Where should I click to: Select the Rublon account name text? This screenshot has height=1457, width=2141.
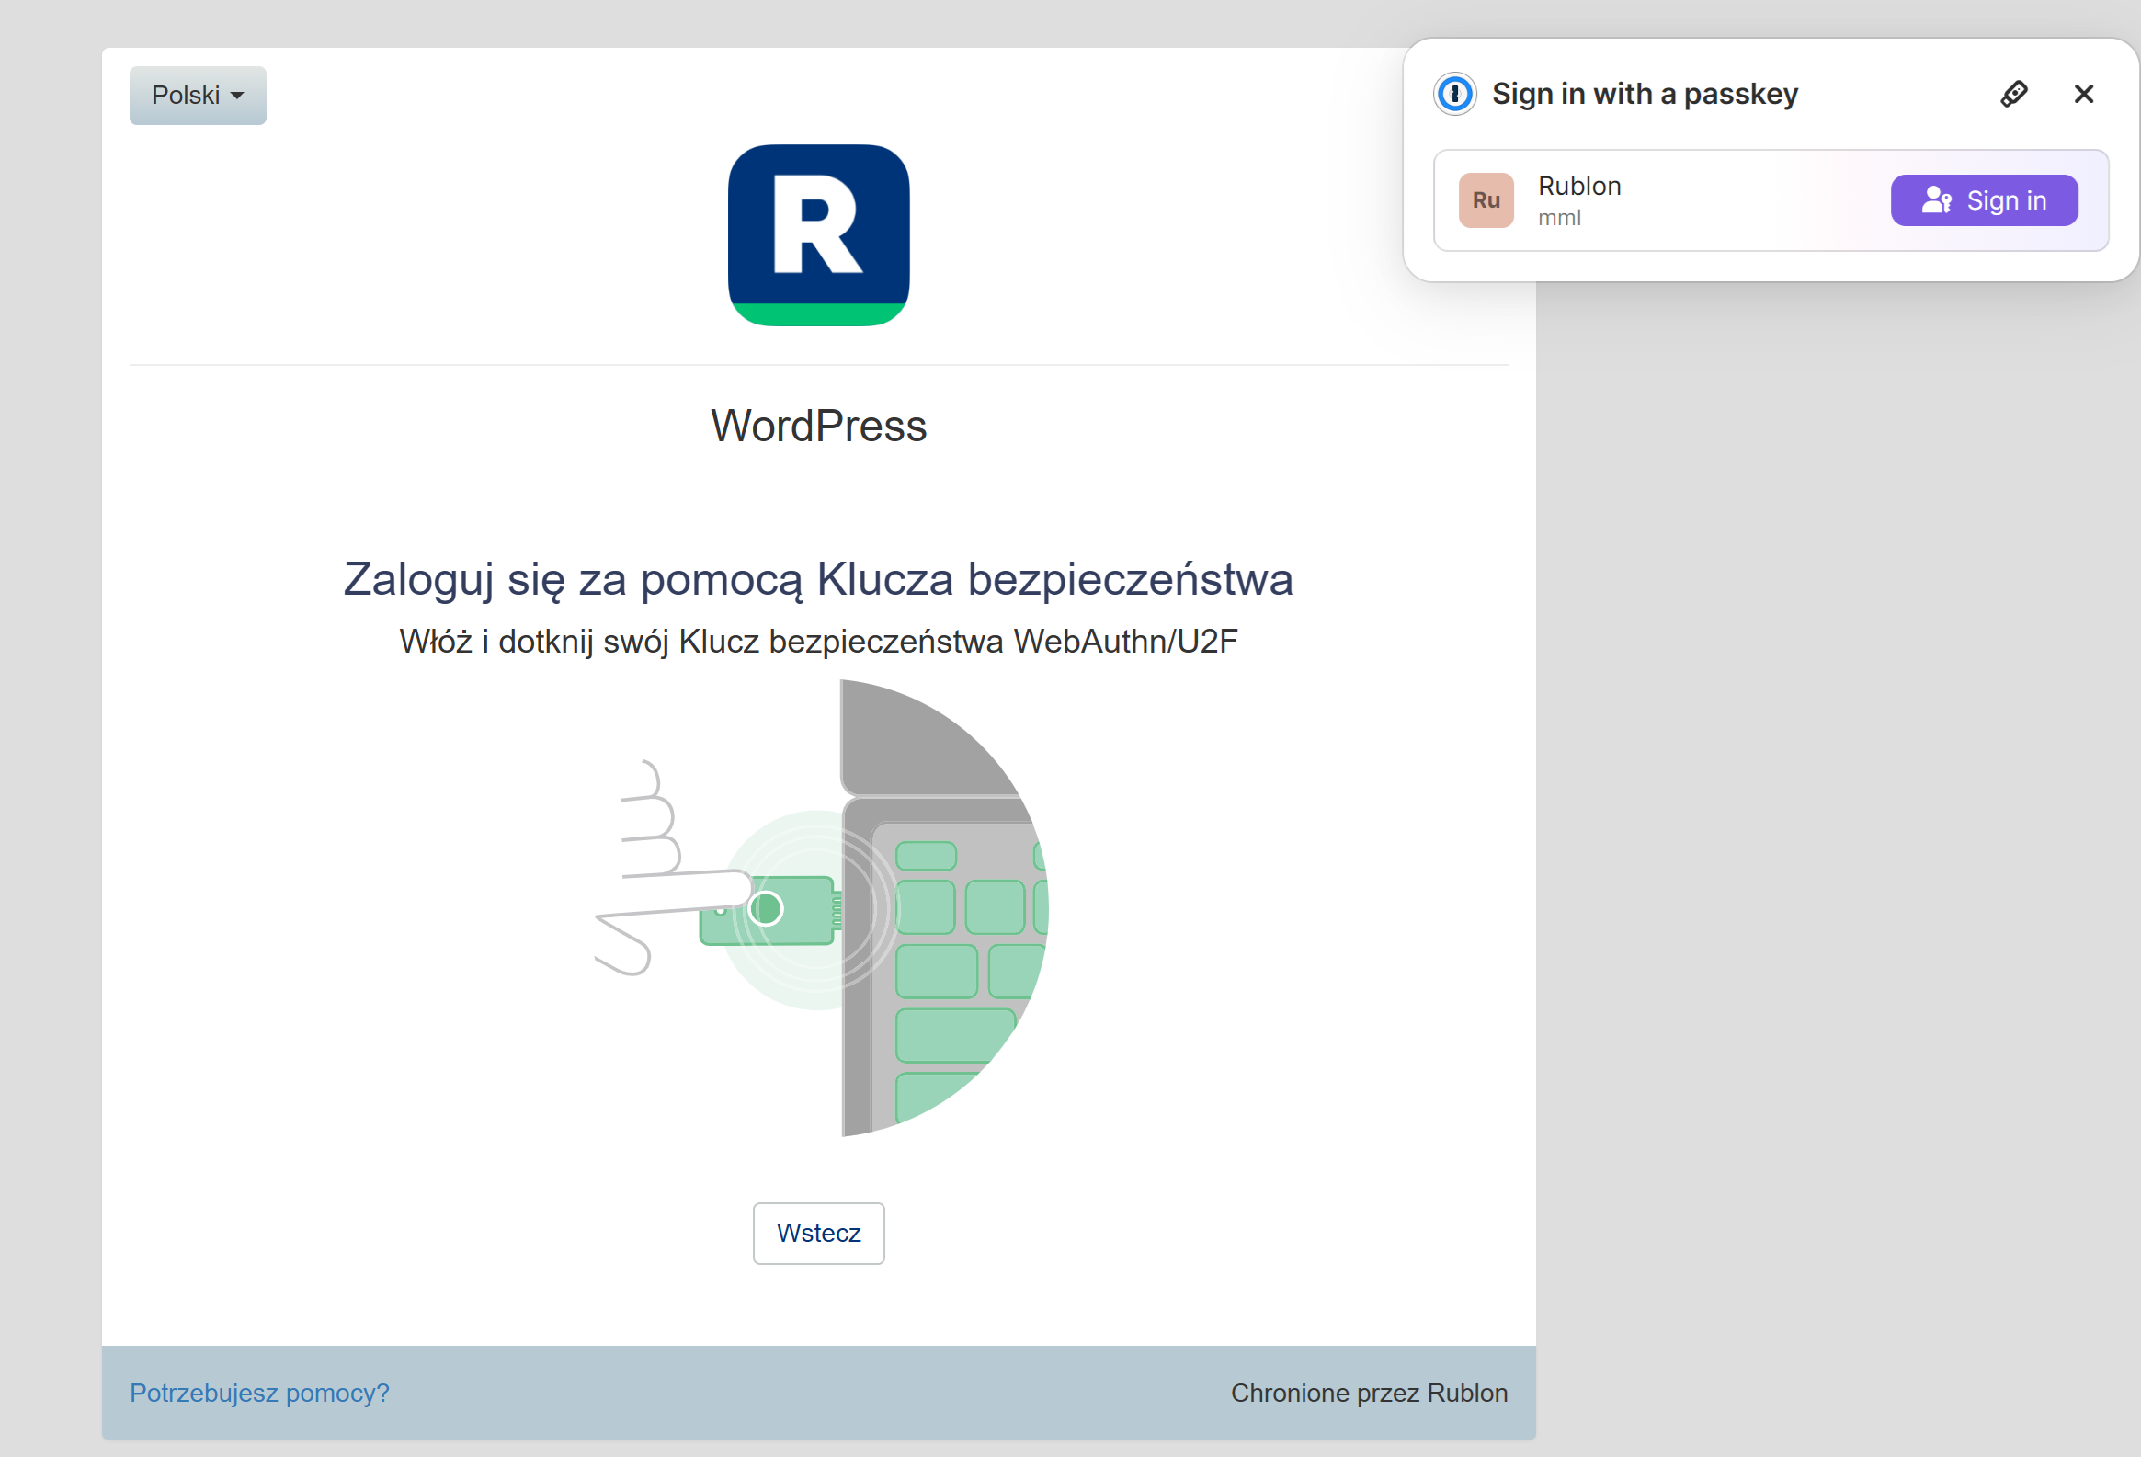tap(1579, 186)
